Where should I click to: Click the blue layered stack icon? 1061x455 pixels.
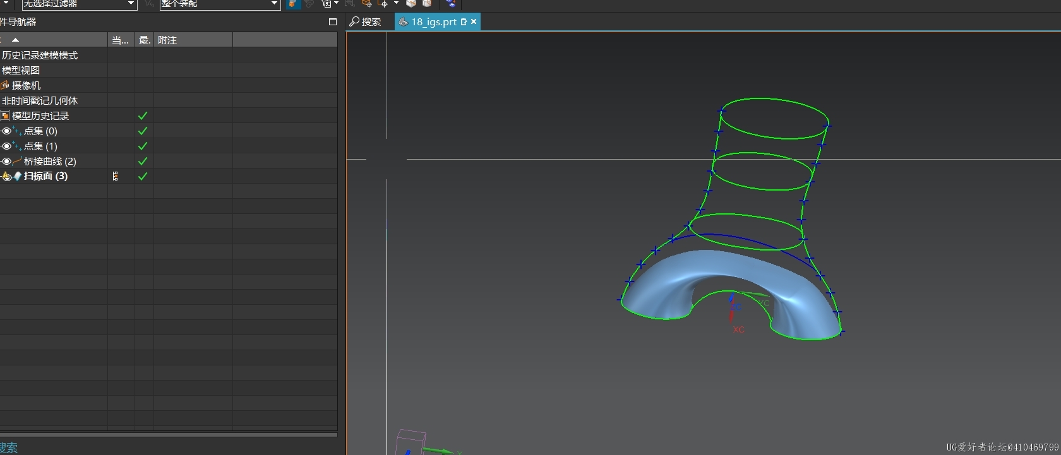tap(450, 4)
